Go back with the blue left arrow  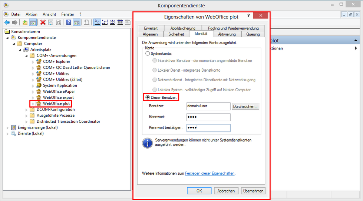7,23
